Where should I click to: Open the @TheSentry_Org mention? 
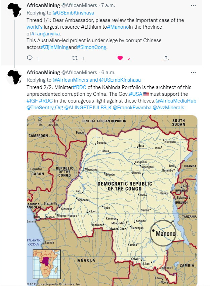[45, 108]
